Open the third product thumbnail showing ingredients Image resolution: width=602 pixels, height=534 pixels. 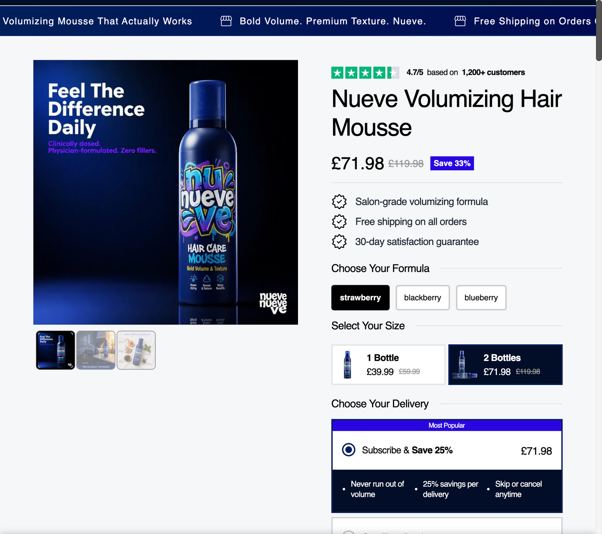pos(136,350)
